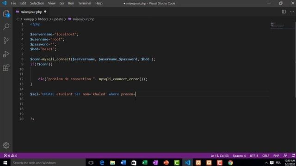
Task: Open File Explorer from the taskbar
Action: point(112,163)
